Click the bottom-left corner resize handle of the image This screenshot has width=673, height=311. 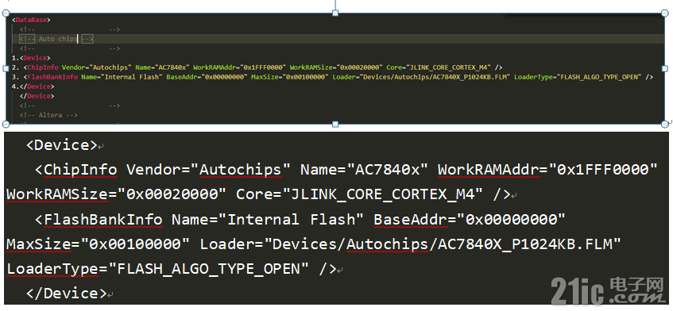point(6,125)
